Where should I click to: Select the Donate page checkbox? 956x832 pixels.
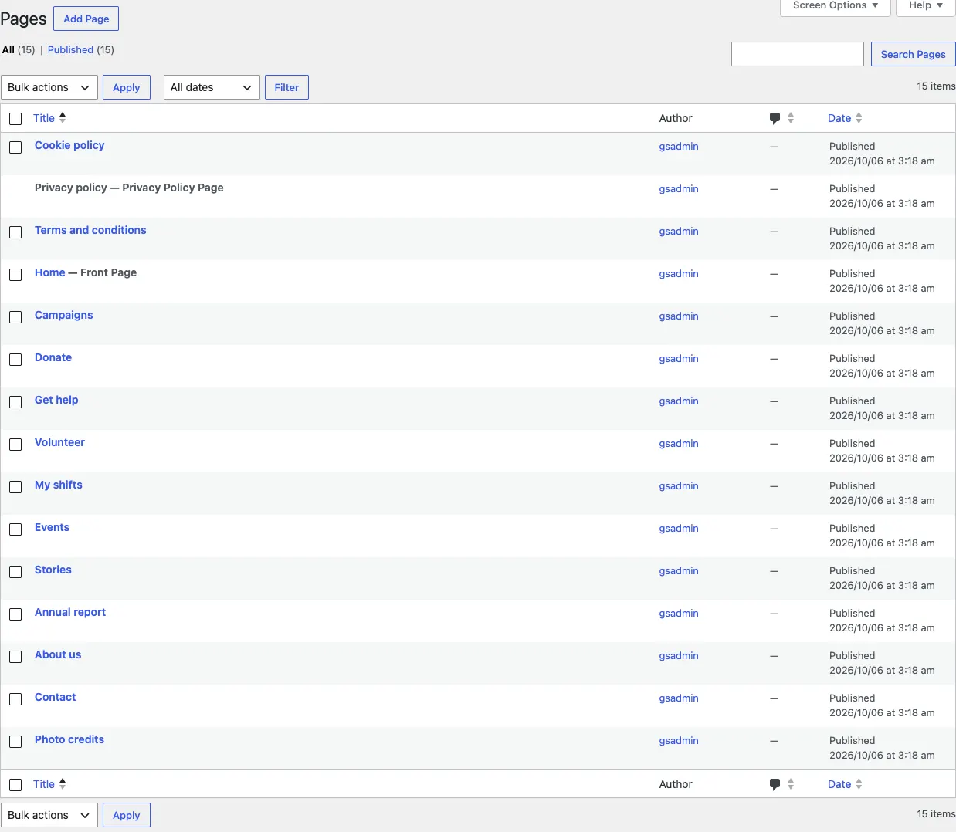coord(15,360)
